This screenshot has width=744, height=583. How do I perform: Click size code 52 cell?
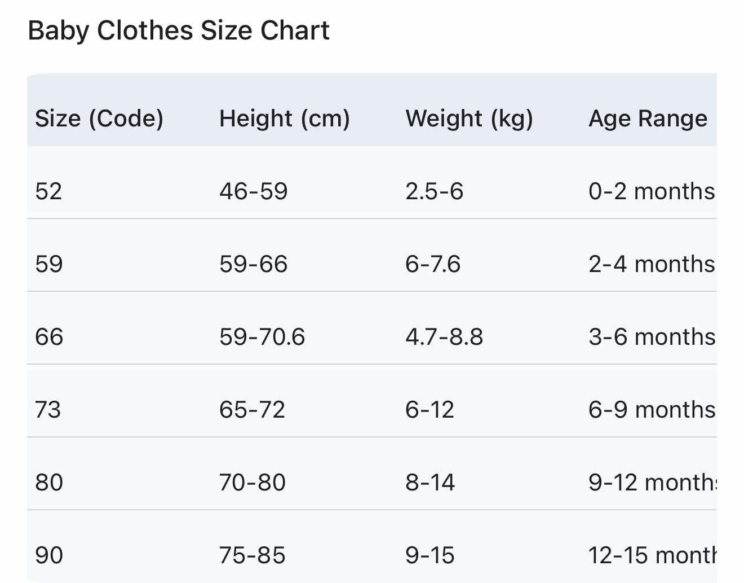point(48,191)
